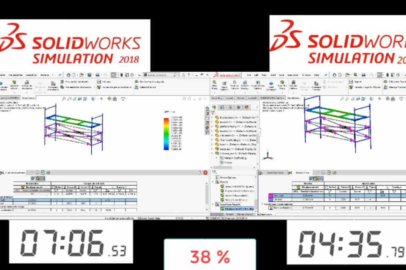Click Apply Material in the 2019 ribbon
The image size is (406, 270).
pos(224,86)
